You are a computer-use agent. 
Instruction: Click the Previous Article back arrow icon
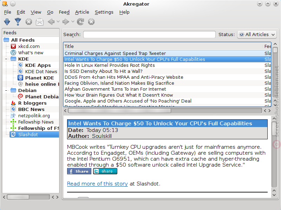coord(51,22)
